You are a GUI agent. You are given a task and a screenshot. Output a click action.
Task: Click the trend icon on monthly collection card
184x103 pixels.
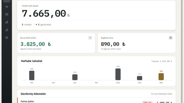click(90, 38)
